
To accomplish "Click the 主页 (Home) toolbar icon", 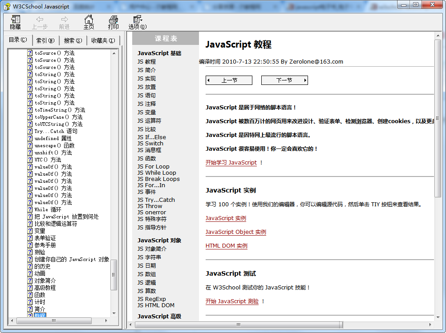I will 89,22.
